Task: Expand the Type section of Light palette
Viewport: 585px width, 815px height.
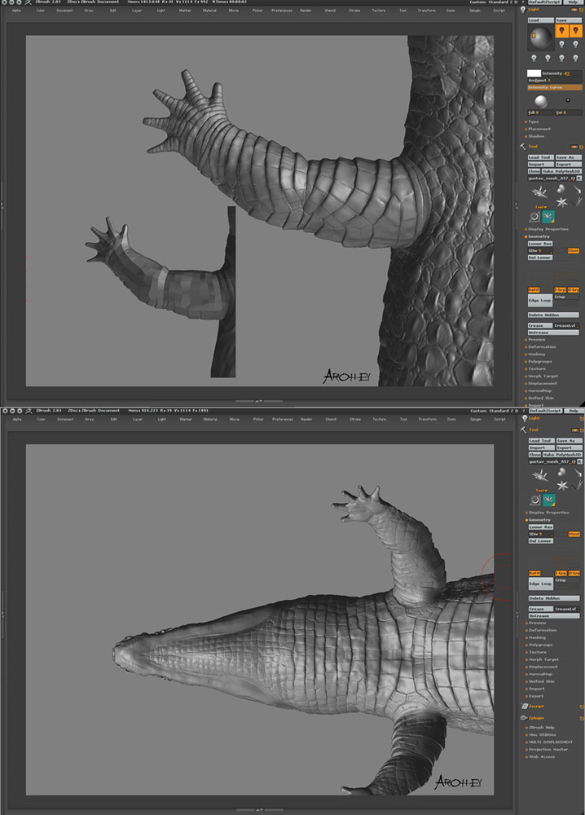Action: [x=534, y=121]
